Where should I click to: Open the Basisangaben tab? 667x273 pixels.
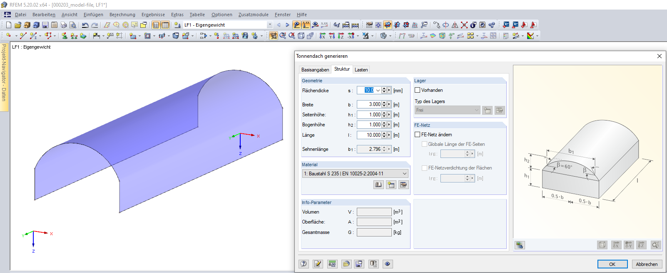pos(315,70)
